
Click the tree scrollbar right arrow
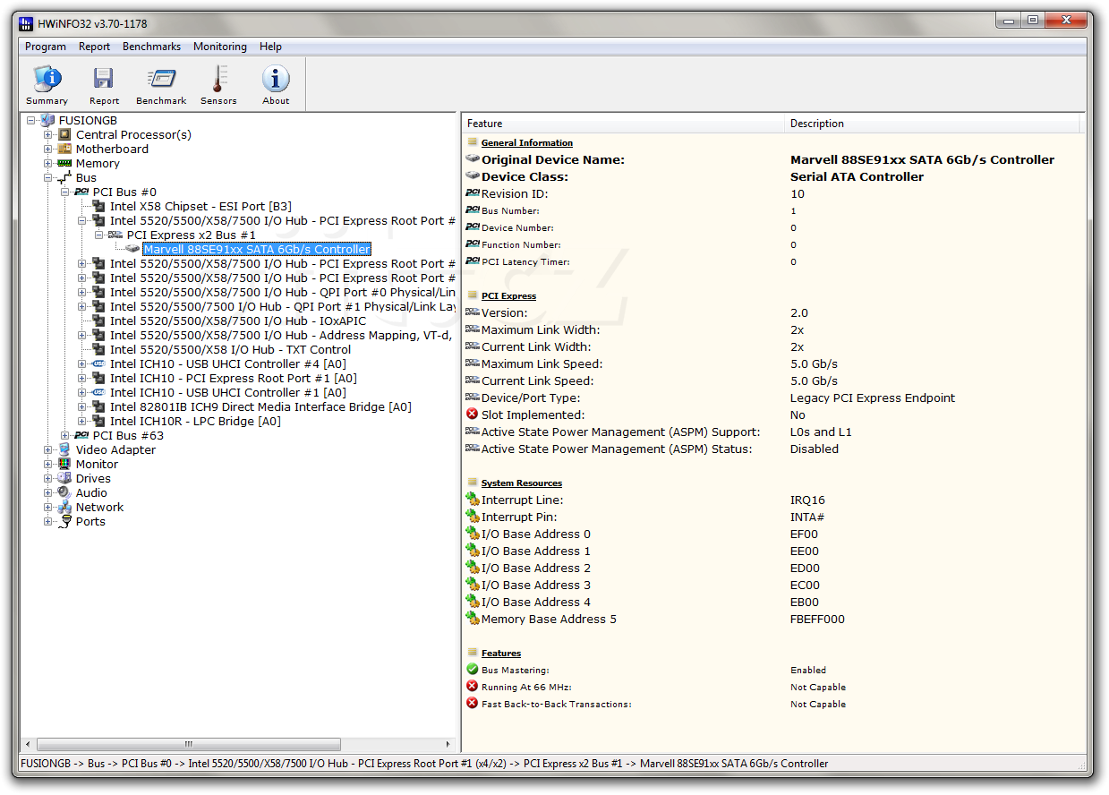(448, 744)
